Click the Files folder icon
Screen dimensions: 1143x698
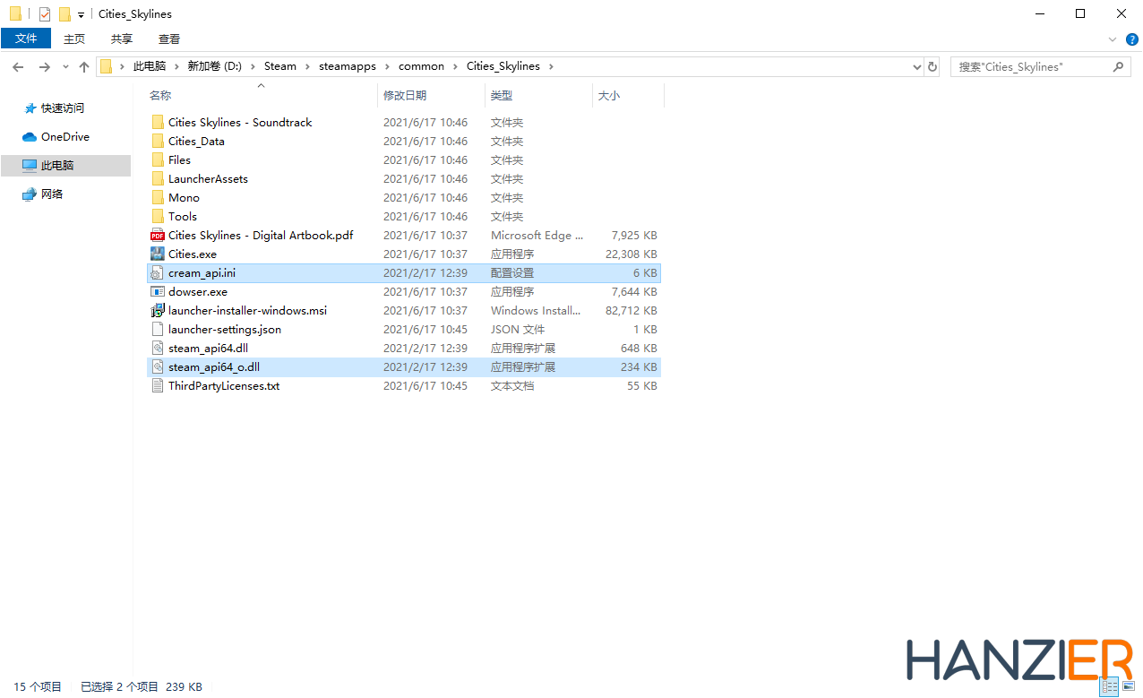coord(158,159)
